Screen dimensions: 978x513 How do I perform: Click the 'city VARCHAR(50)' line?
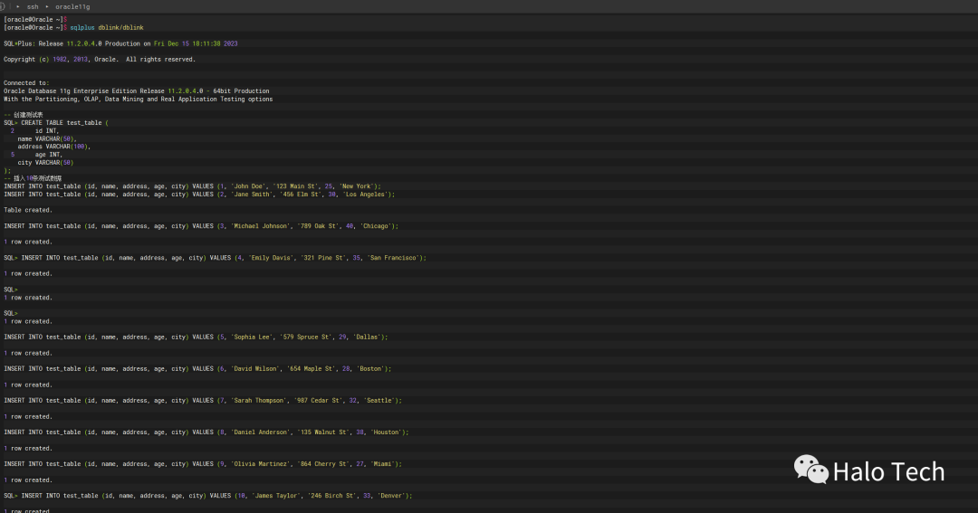pyautogui.click(x=45, y=163)
